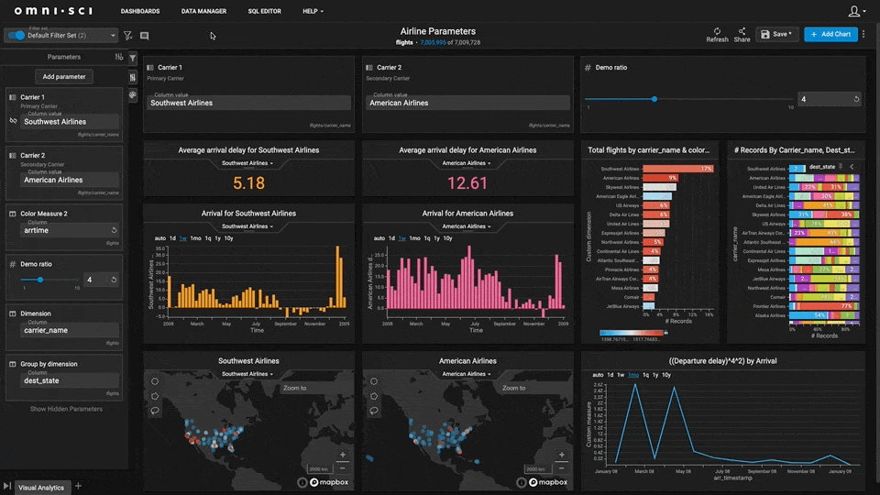This screenshot has width=880, height=495.
Task: Reset the Demo ratio widget value 4
Action: (x=856, y=99)
